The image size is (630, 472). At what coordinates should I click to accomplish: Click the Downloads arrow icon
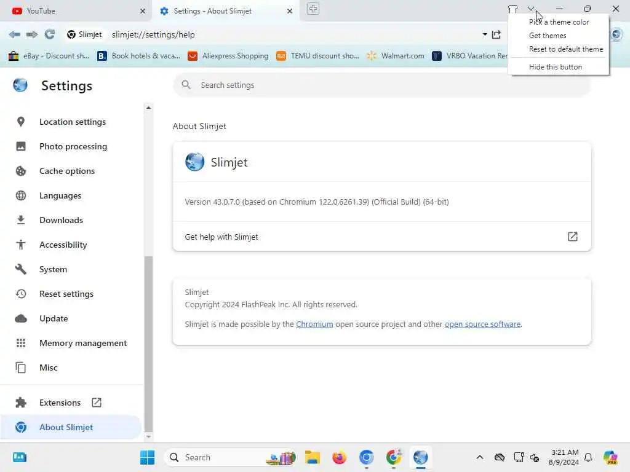(x=21, y=220)
